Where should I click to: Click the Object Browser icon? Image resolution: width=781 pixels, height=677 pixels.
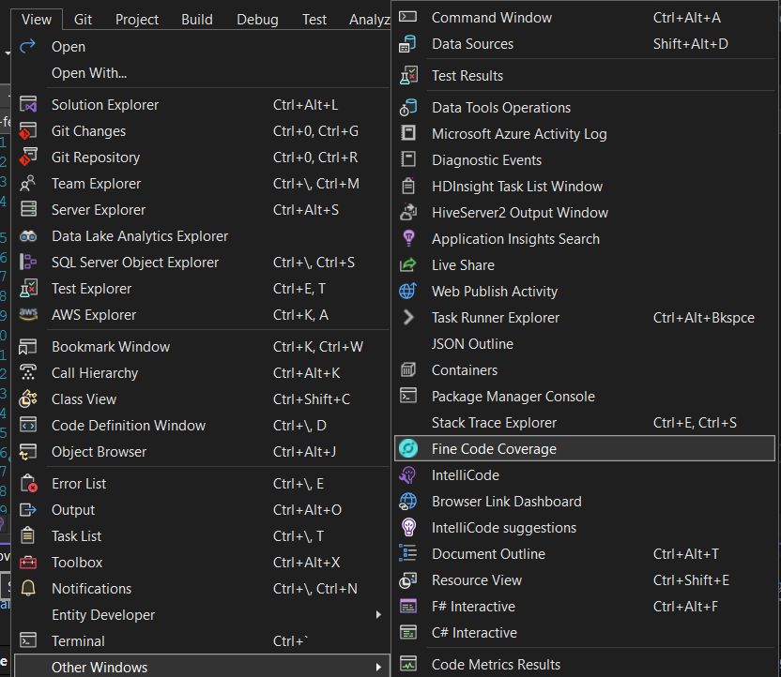click(28, 452)
